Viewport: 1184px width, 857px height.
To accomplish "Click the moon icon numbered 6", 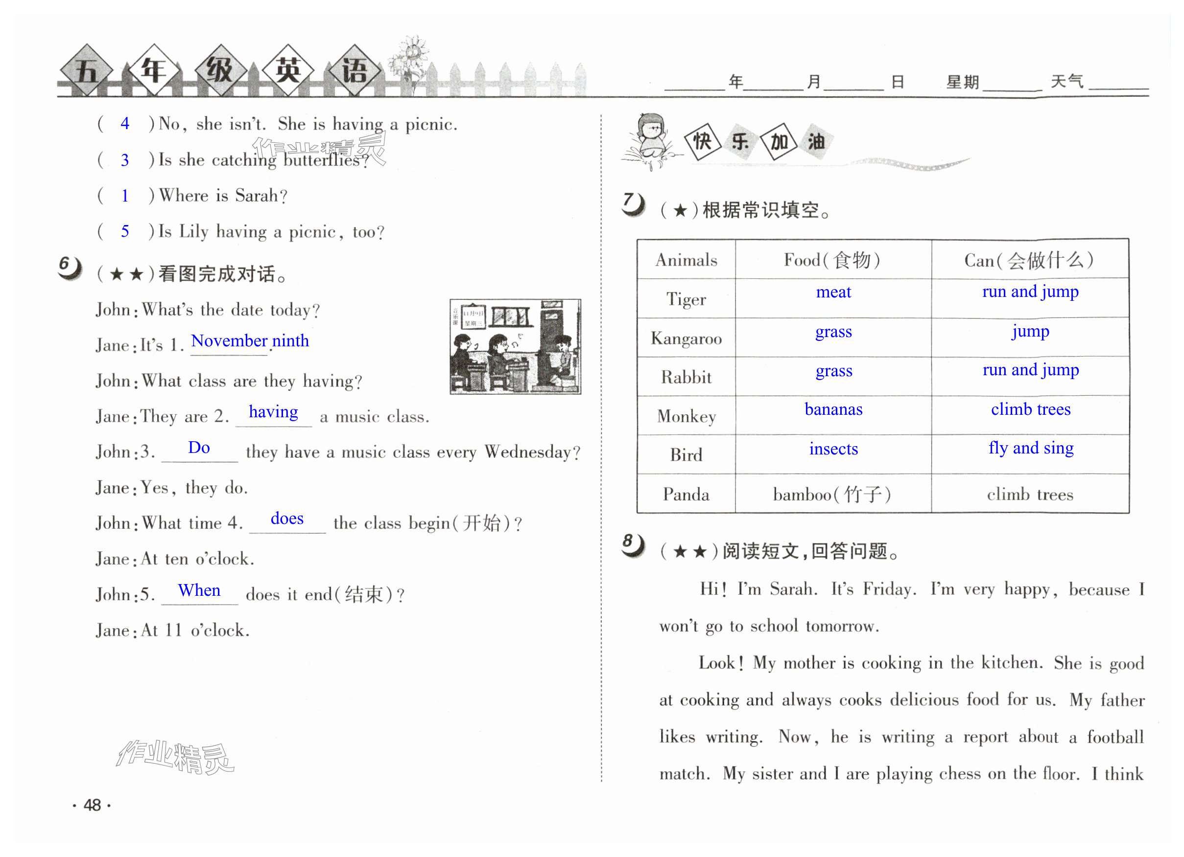I will pyautogui.click(x=70, y=268).
